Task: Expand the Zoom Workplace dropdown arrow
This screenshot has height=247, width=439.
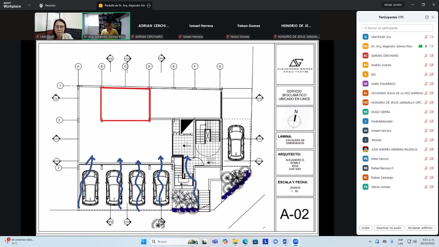Action: [x=29, y=5]
